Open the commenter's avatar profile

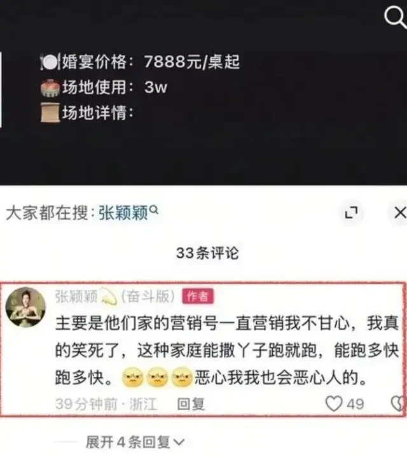tap(26, 307)
